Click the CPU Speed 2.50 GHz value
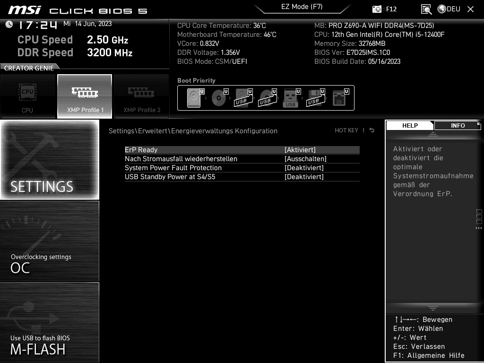Image resolution: width=484 pixels, height=363 pixels. (x=107, y=40)
